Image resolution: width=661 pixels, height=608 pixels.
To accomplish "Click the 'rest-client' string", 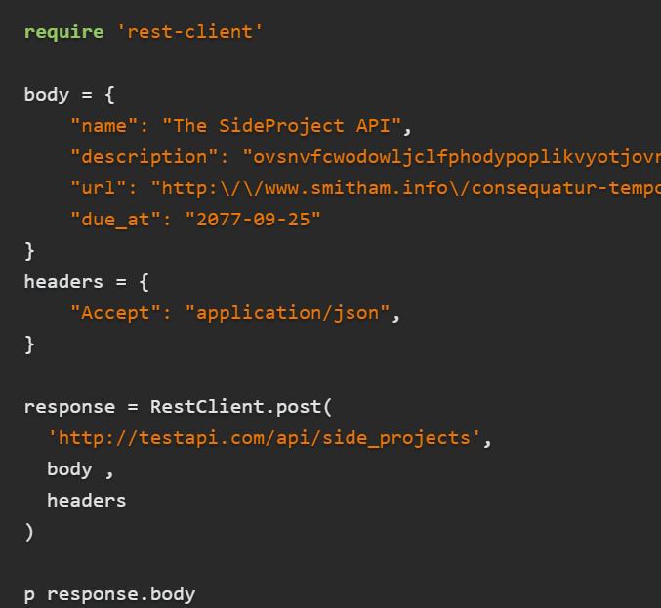I will (x=189, y=32).
